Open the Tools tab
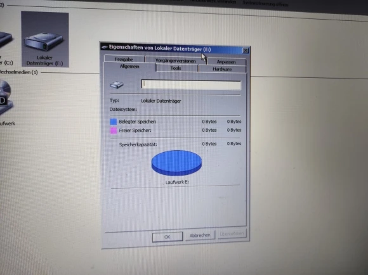The image size is (368, 275). coord(176,68)
